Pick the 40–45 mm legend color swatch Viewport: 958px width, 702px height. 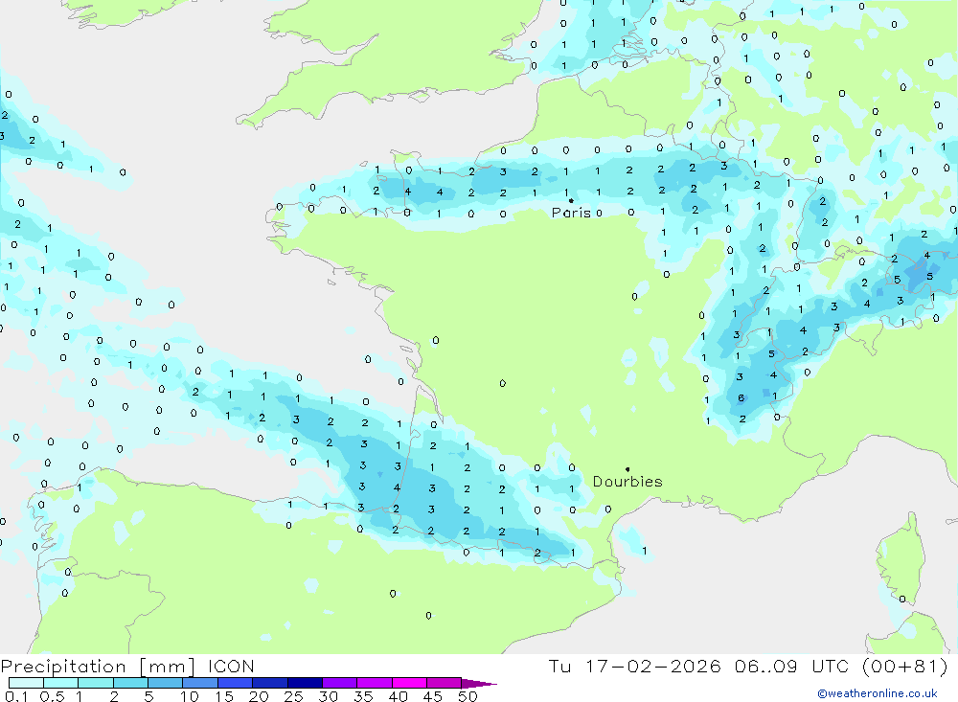tap(409, 683)
